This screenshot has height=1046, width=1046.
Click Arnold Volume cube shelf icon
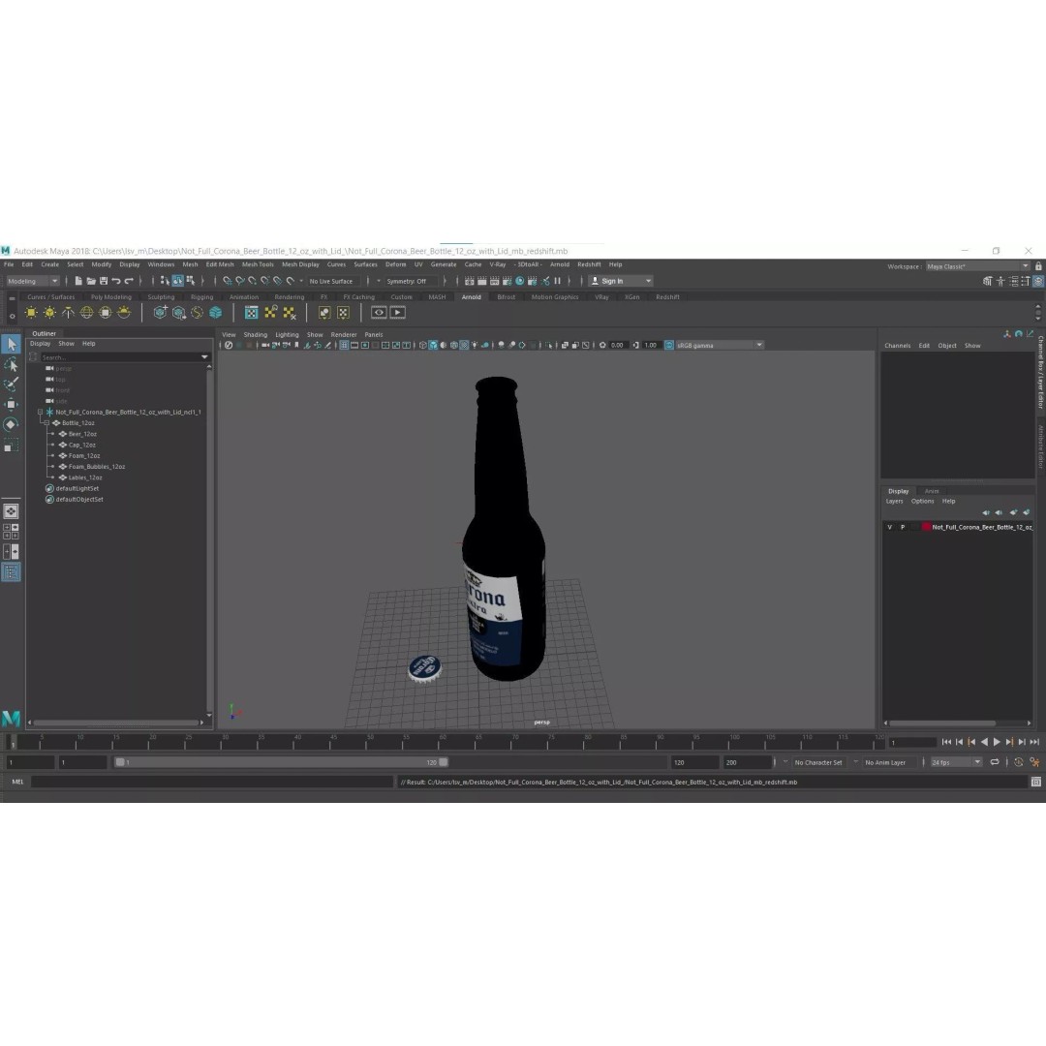[x=215, y=312]
